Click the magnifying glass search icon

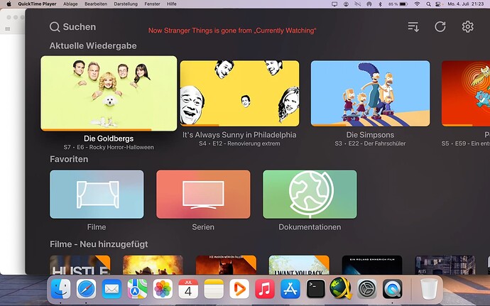pos(55,27)
